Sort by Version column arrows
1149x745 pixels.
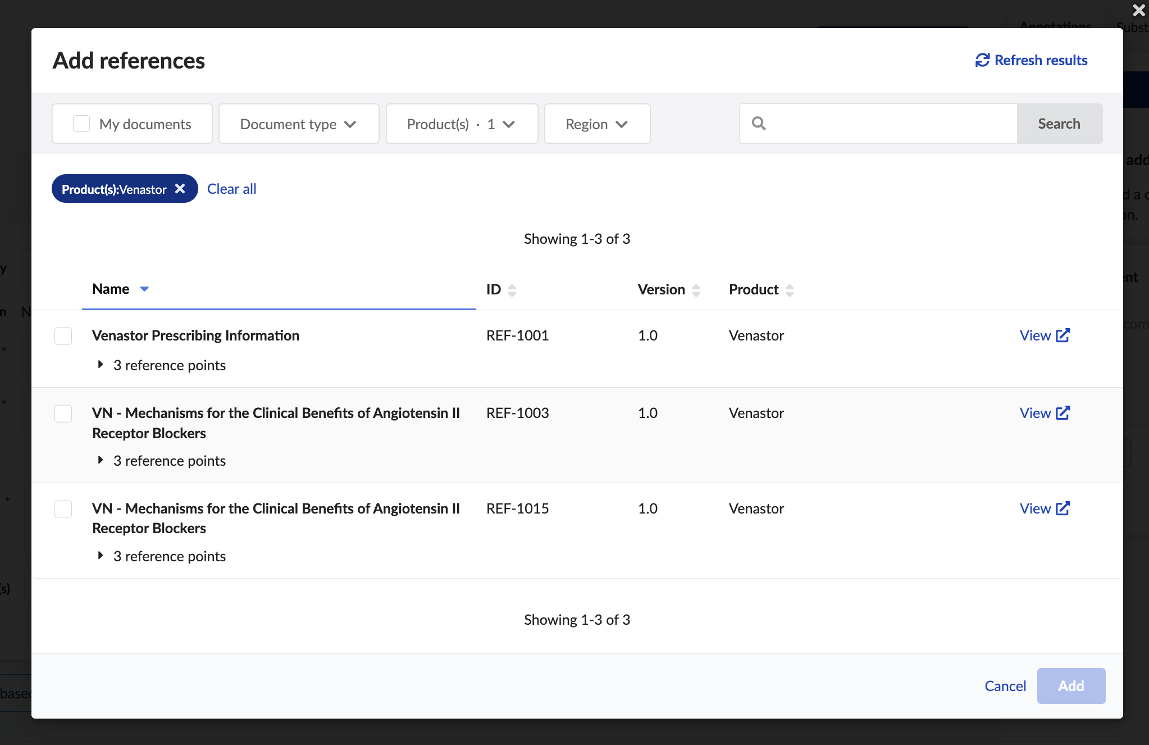[x=696, y=290]
